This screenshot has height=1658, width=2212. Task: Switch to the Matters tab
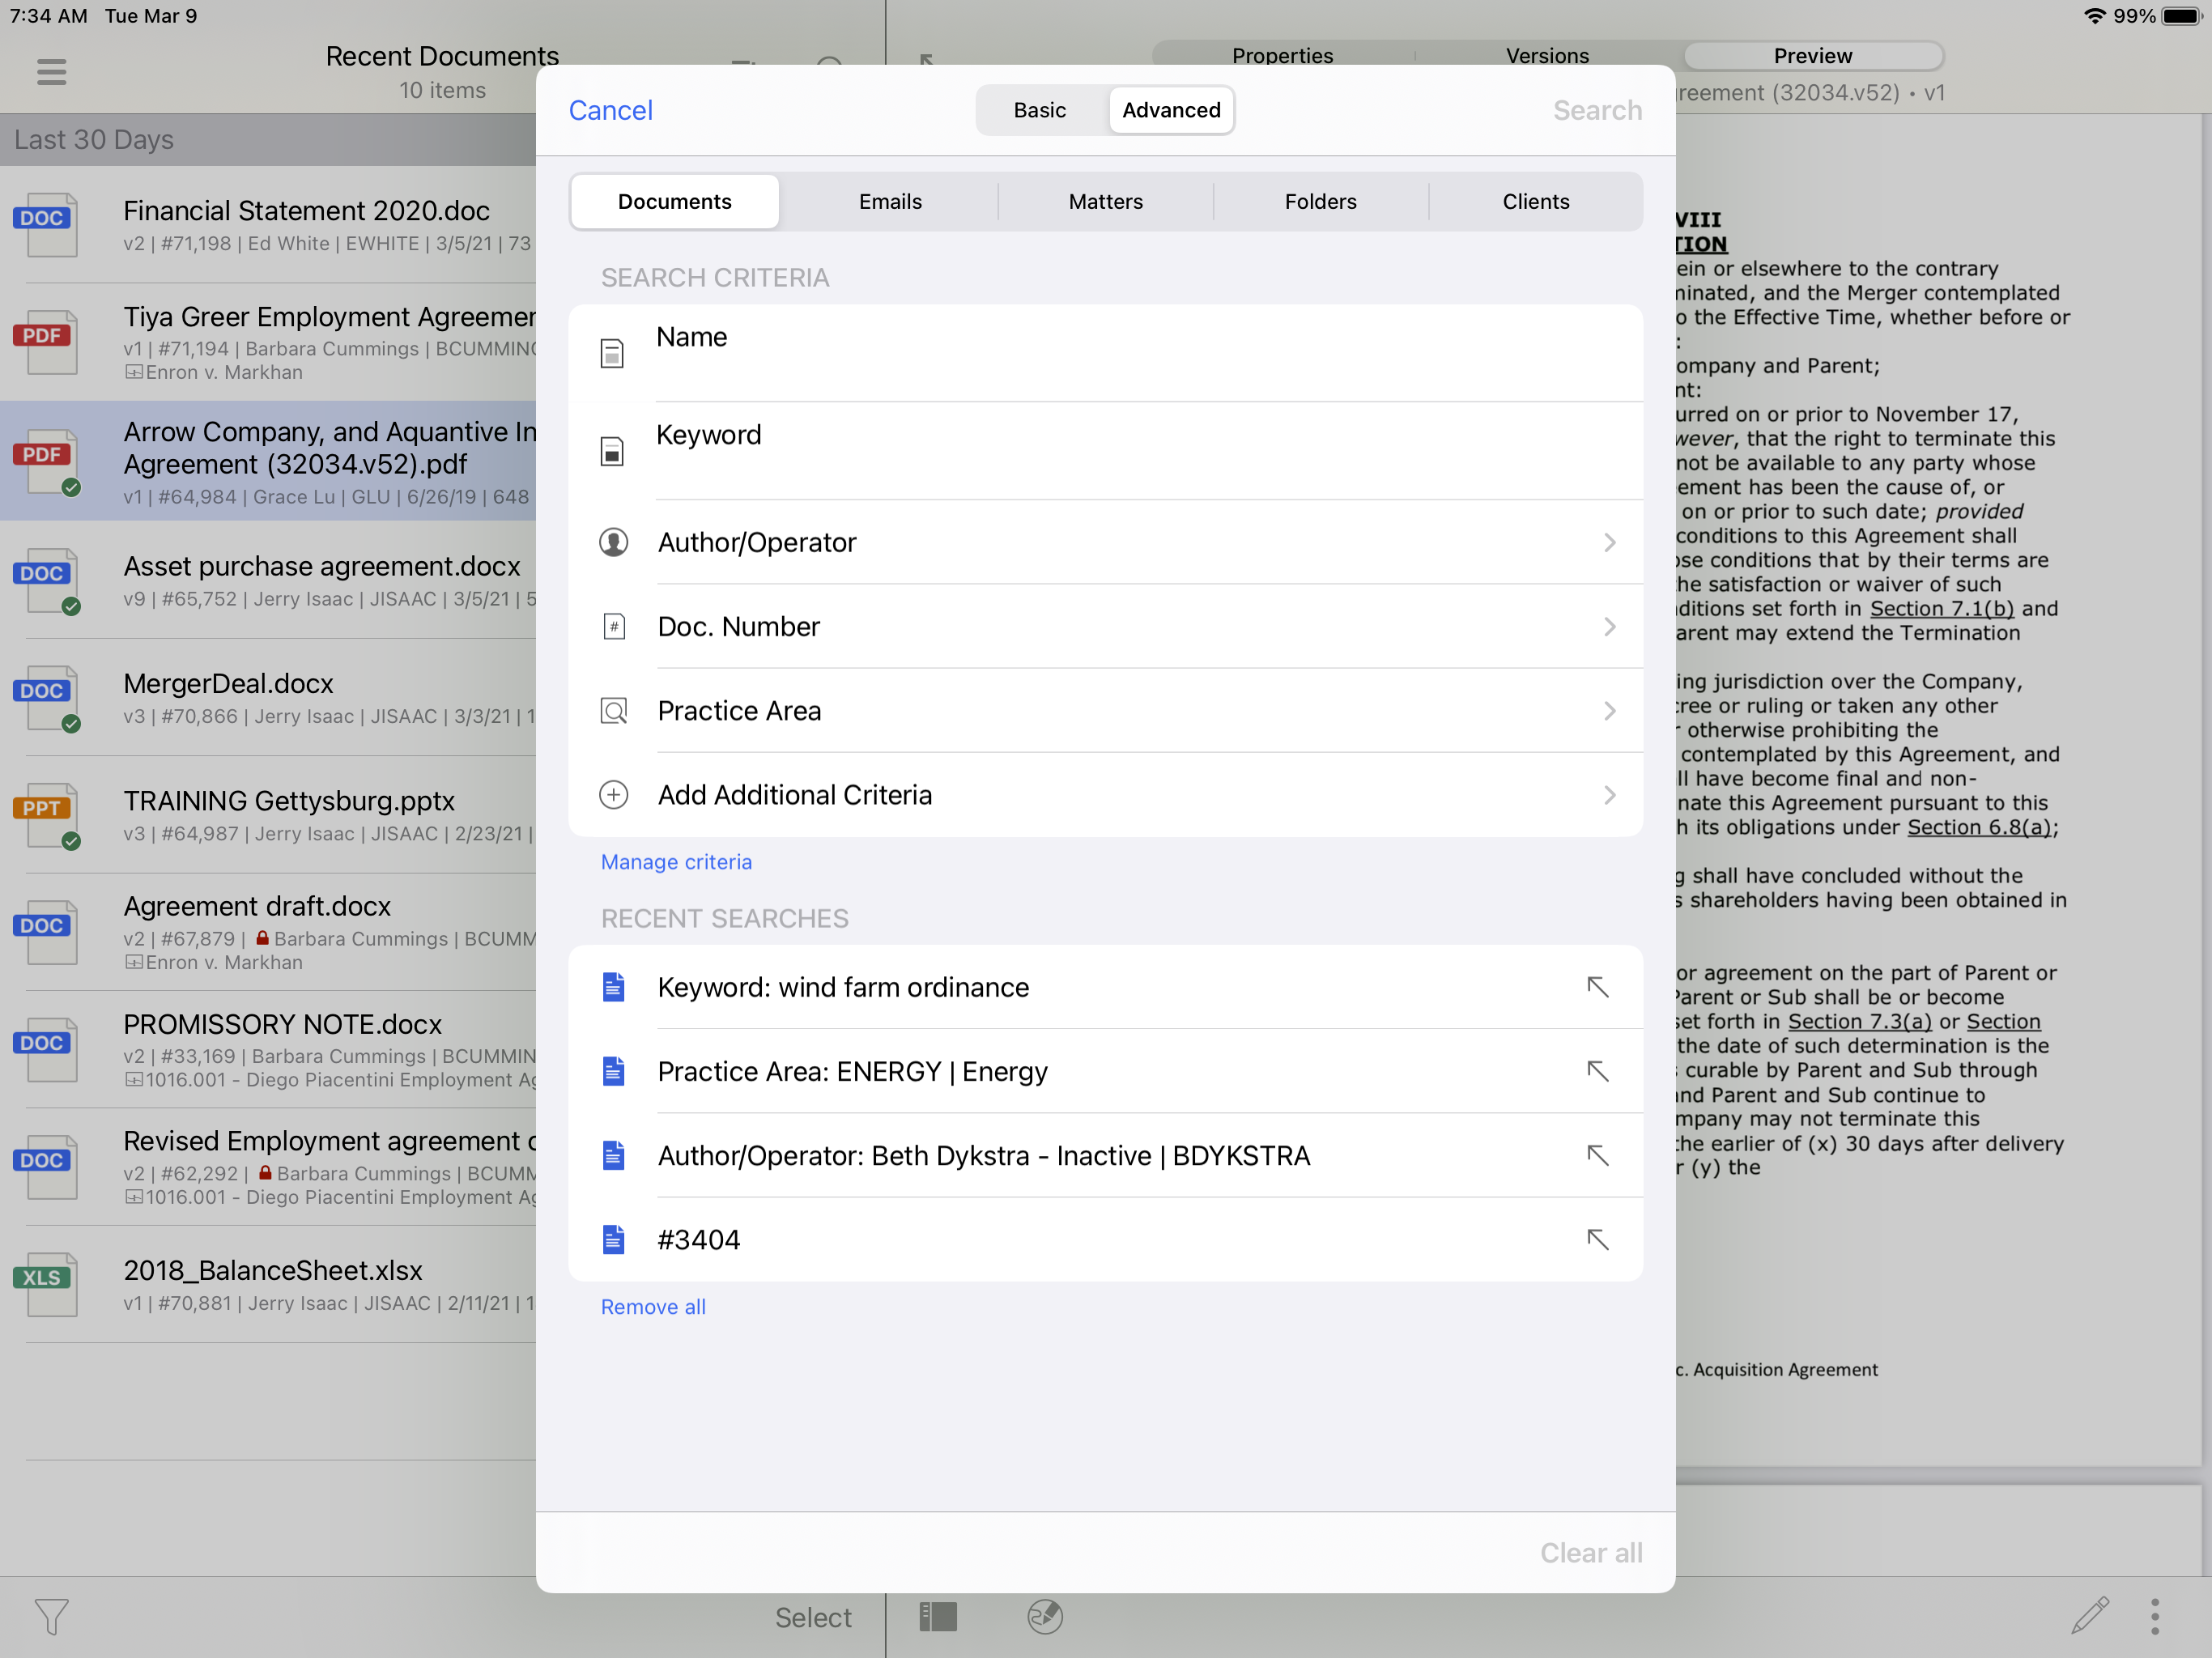point(1105,202)
